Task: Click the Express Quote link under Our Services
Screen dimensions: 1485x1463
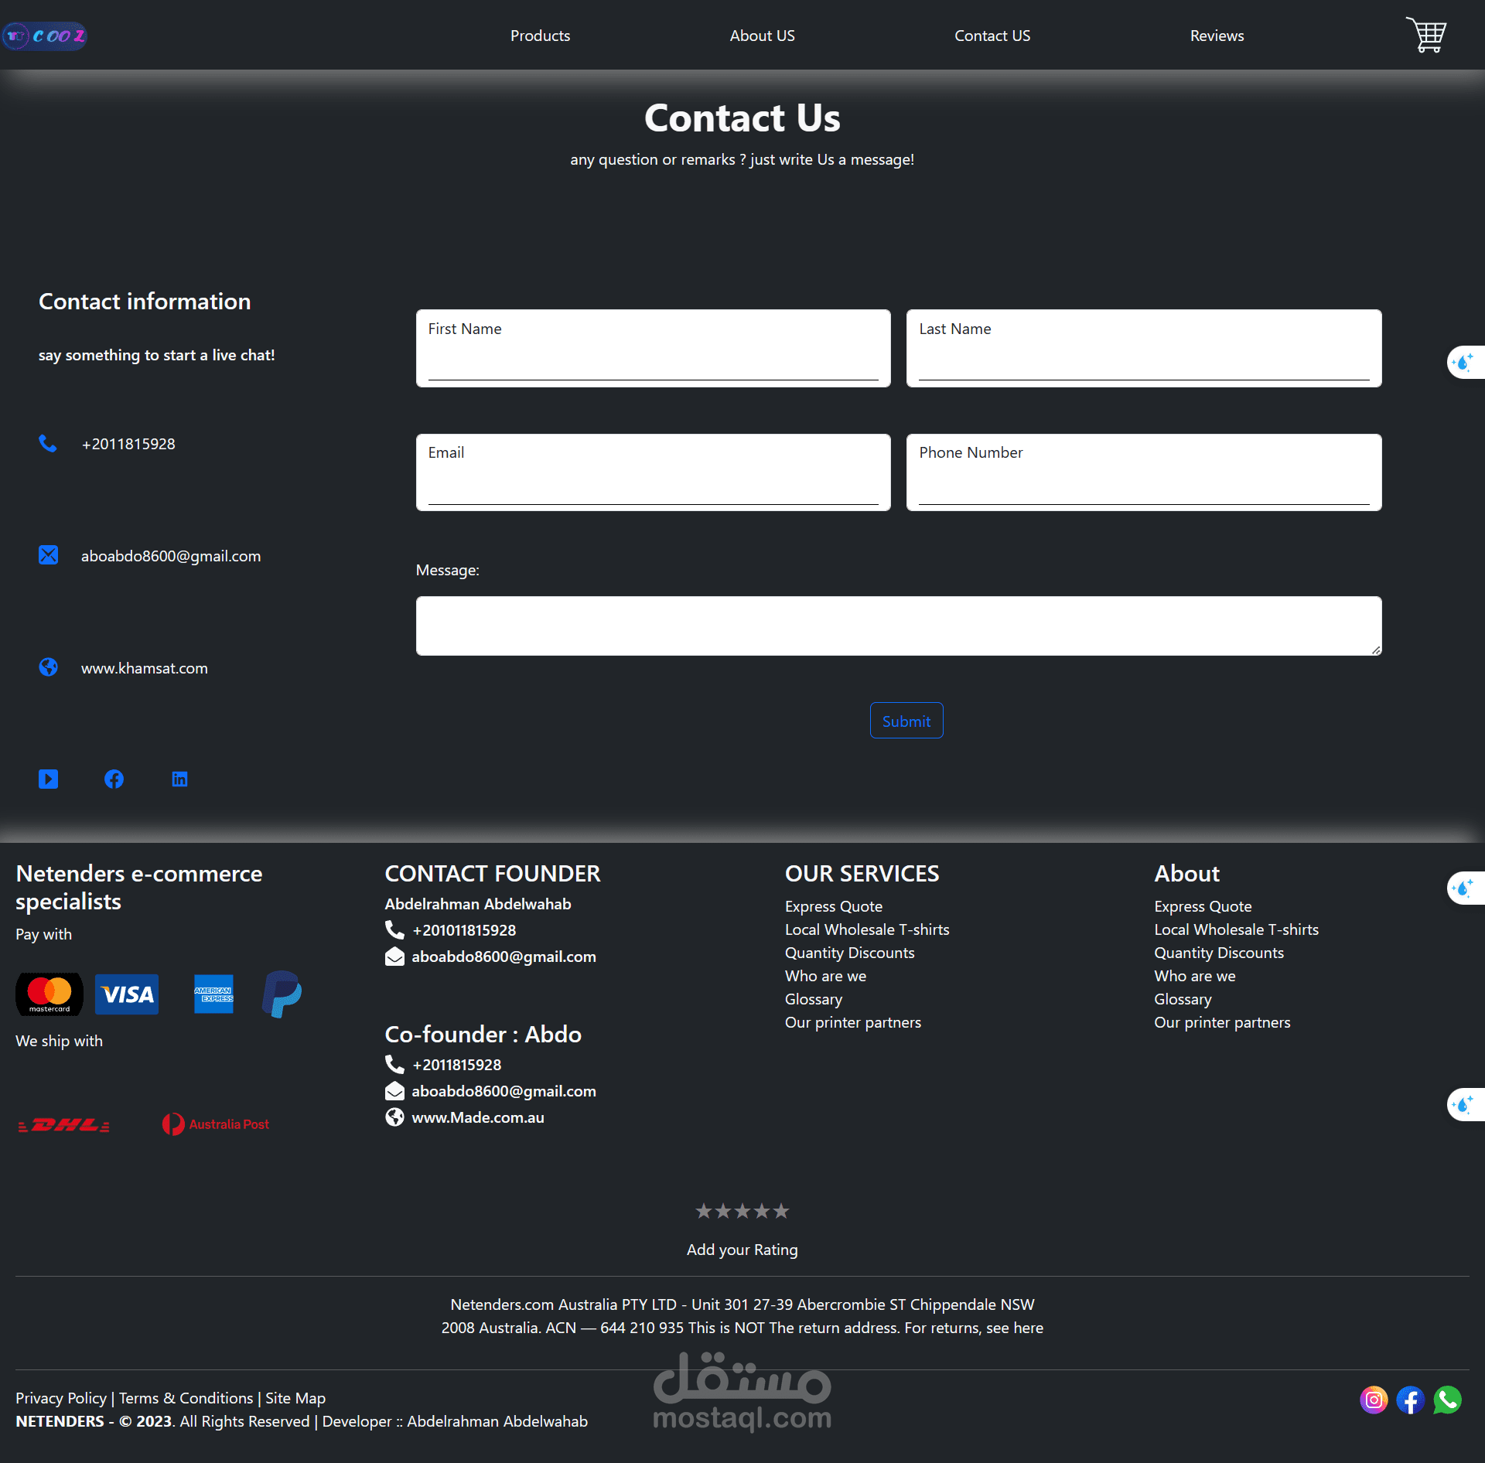Action: pos(833,906)
